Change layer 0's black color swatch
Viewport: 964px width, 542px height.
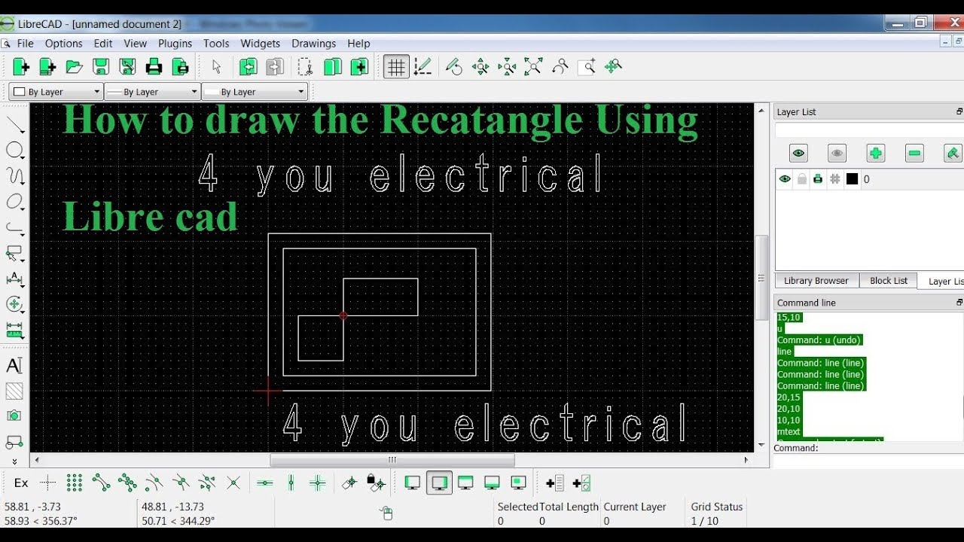852,179
